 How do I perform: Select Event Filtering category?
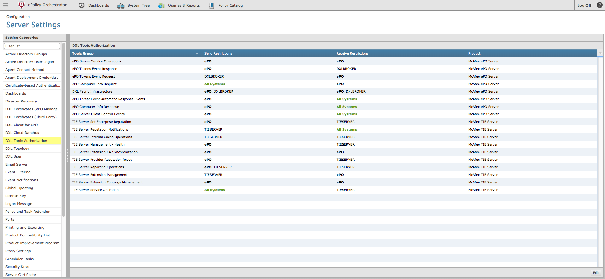[32, 172]
